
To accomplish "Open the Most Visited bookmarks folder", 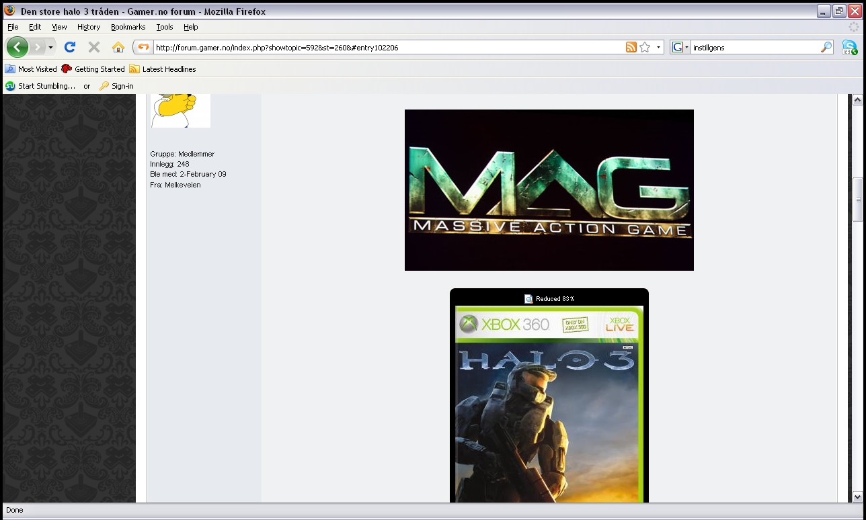I will (31, 69).
